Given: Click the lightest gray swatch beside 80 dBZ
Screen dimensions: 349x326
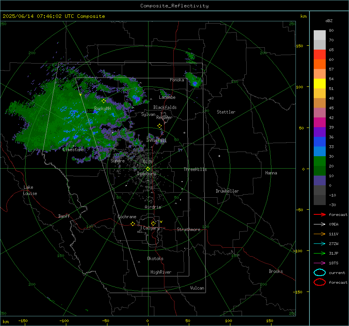Looking at the screenshot, I should point(320,35).
